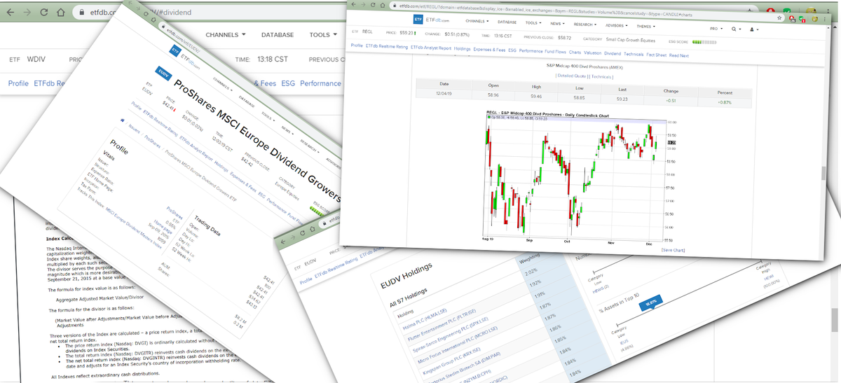The width and height of the screenshot is (841, 383).
Task: Click the Read Next link in the REGL window
Action: (x=678, y=55)
